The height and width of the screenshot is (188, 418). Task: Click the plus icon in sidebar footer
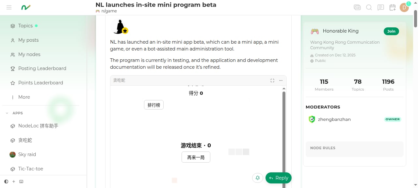click(14, 181)
